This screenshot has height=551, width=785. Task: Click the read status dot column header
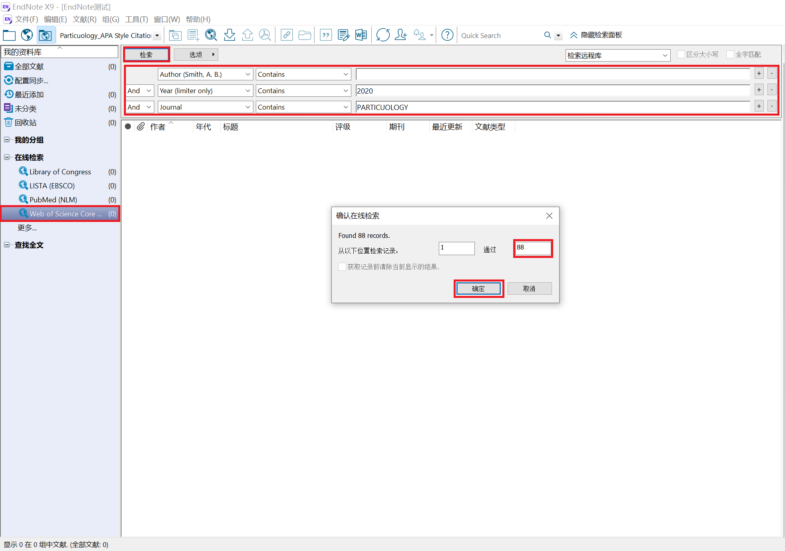coord(128,127)
